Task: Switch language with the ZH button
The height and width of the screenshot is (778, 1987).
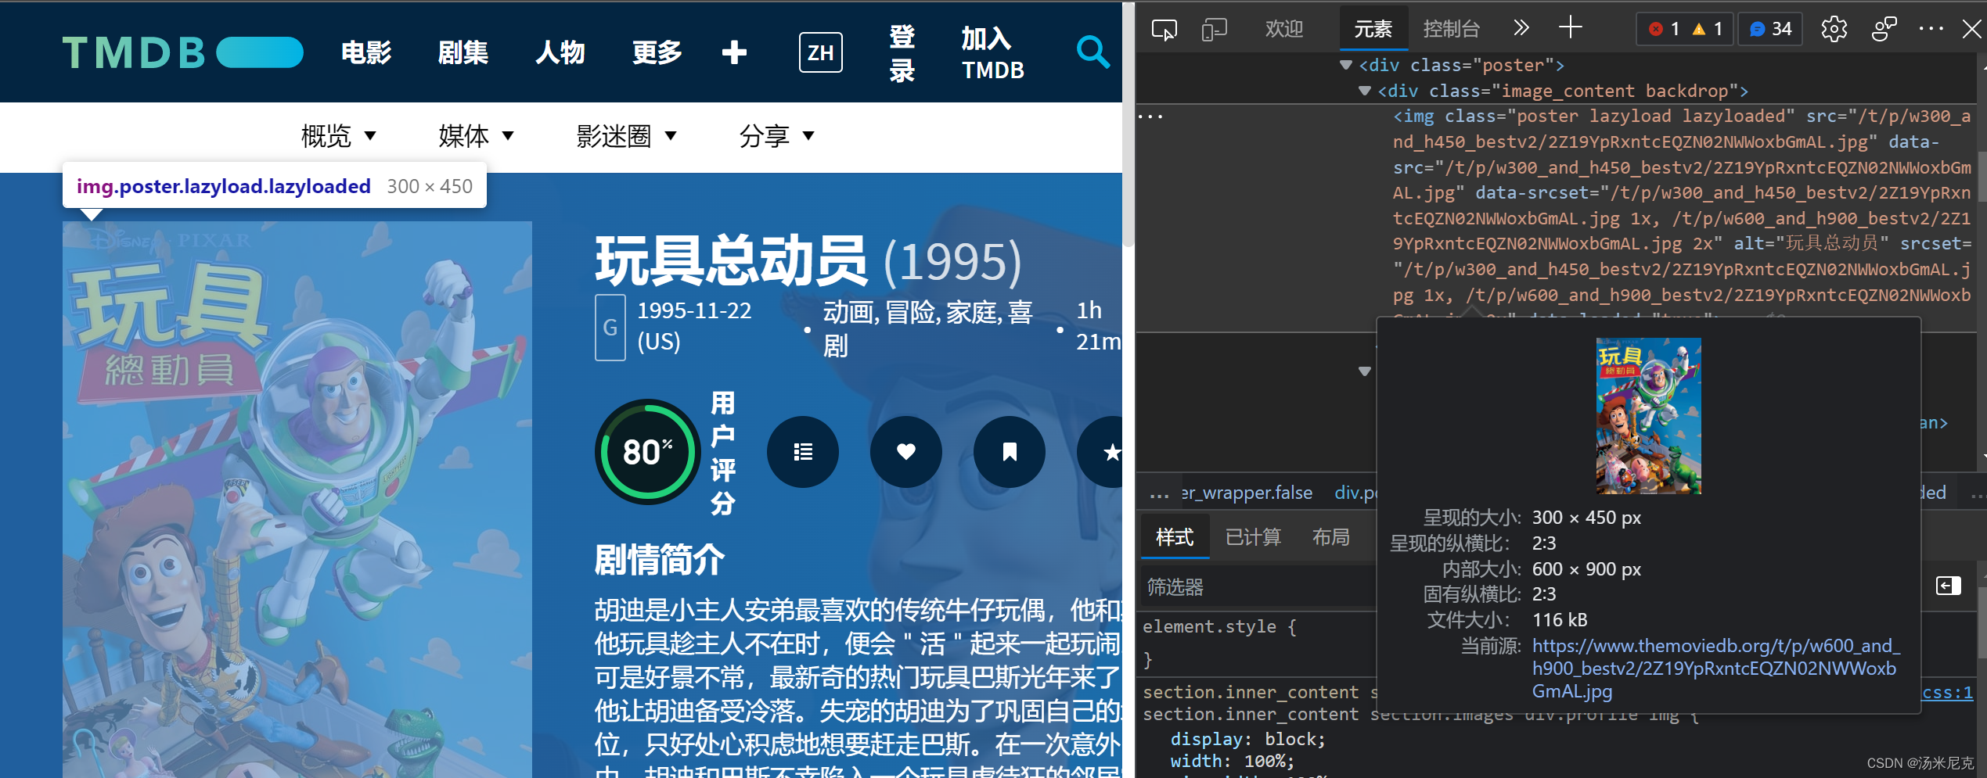Action: [820, 52]
